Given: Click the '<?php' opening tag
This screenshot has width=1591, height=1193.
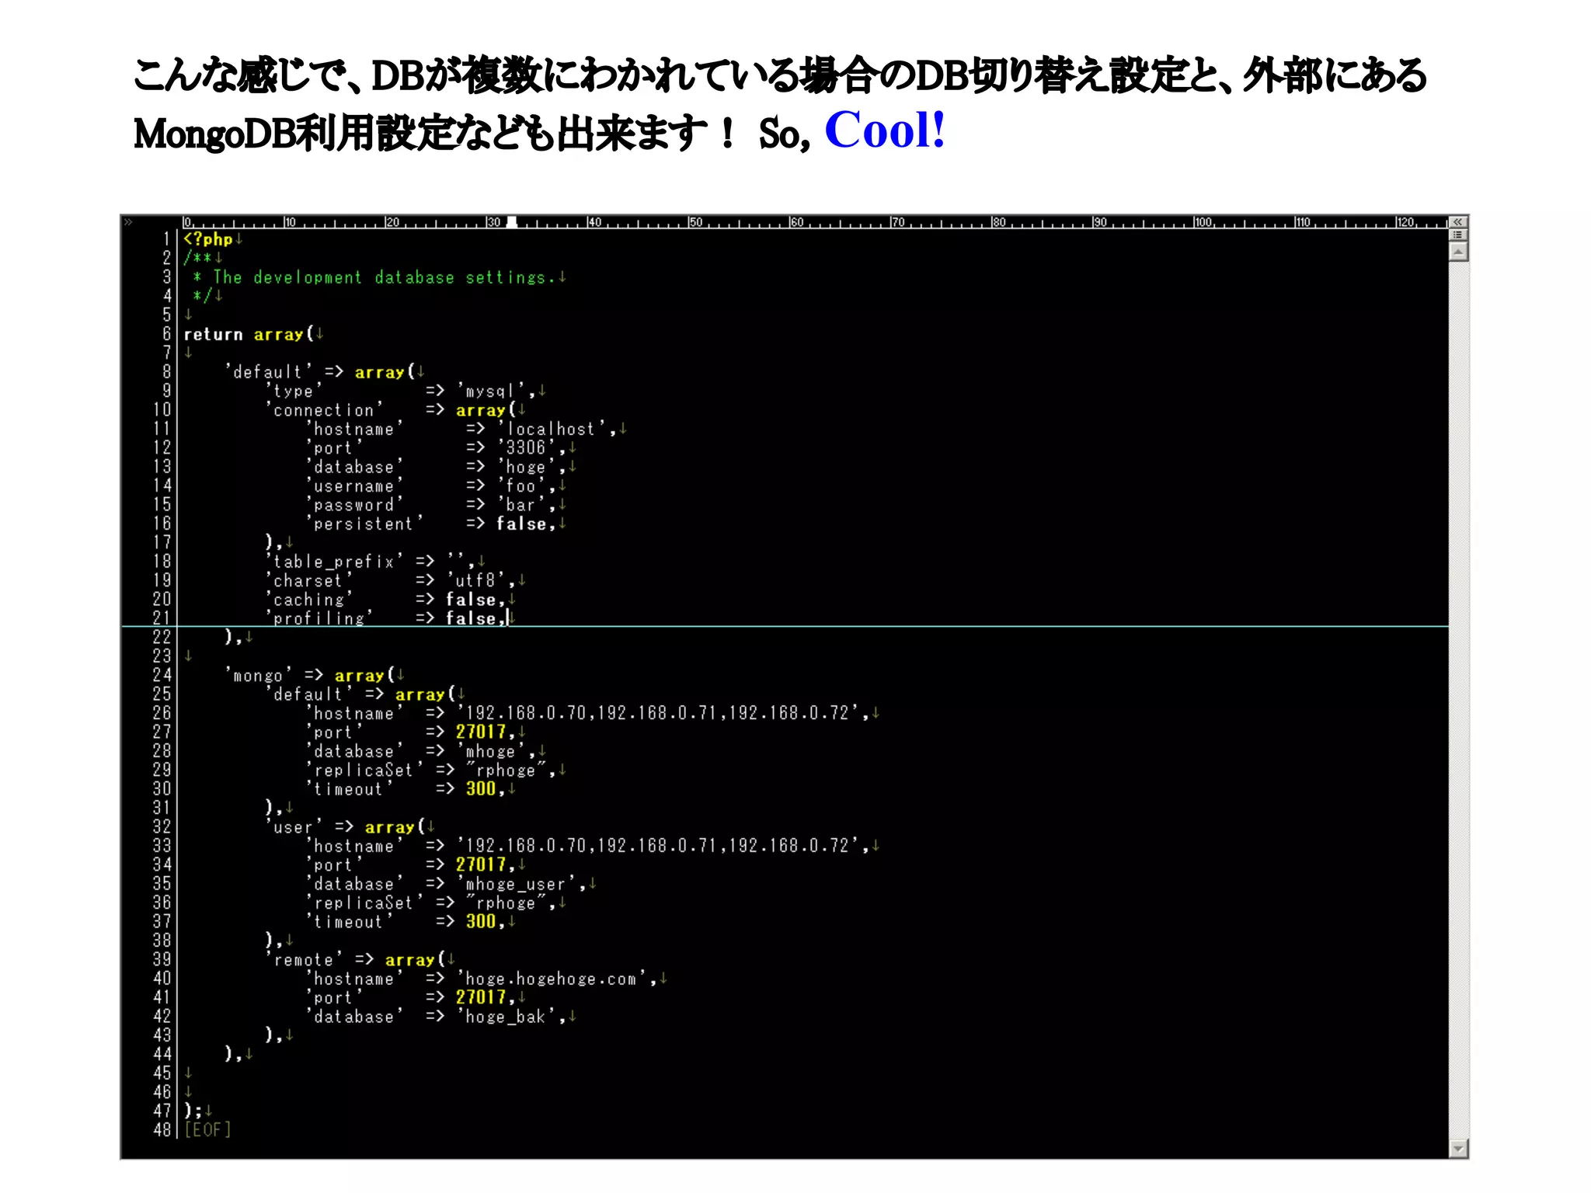Looking at the screenshot, I should coord(208,239).
